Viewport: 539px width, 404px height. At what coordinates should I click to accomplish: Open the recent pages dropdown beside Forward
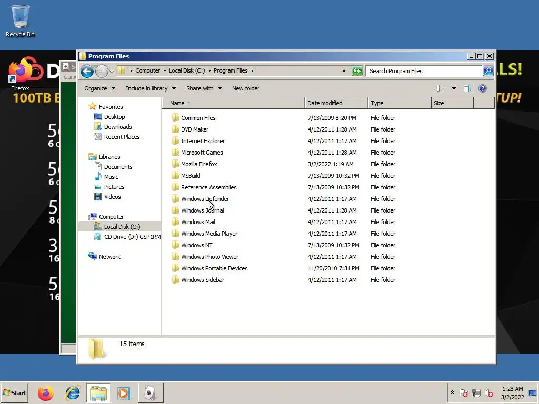pyautogui.click(x=112, y=72)
